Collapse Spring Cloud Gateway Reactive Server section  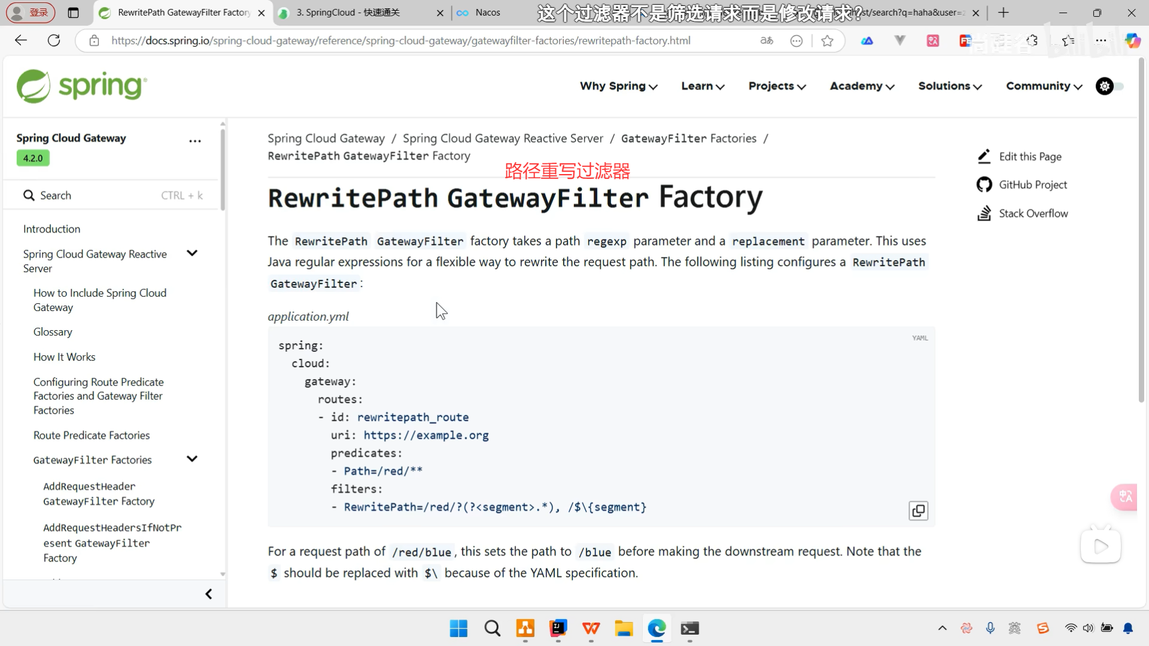(x=192, y=254)
